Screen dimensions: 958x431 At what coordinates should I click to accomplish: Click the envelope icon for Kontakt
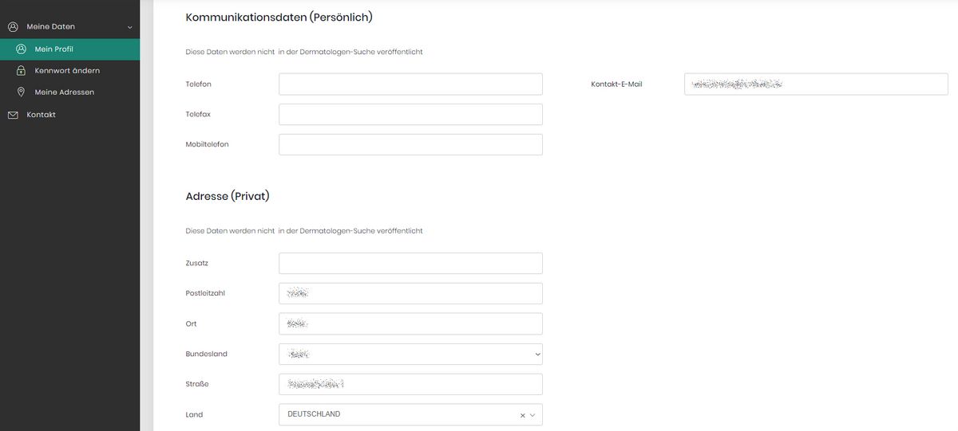pos(13,115)
